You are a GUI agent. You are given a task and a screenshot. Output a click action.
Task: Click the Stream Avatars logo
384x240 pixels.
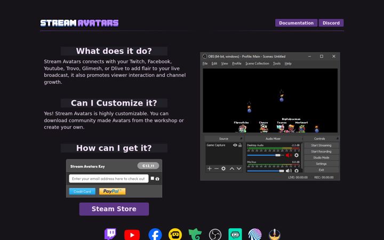79,23
